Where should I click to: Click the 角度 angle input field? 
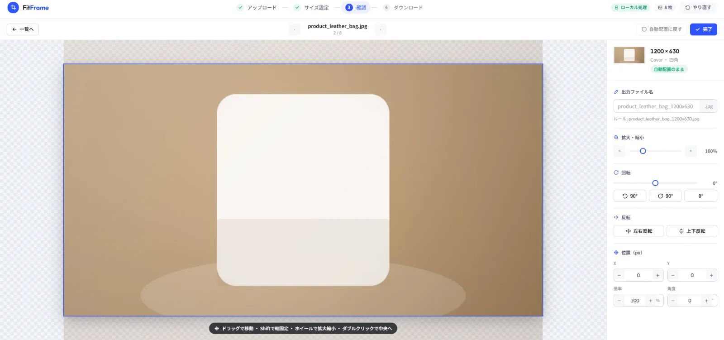point(690,301)
